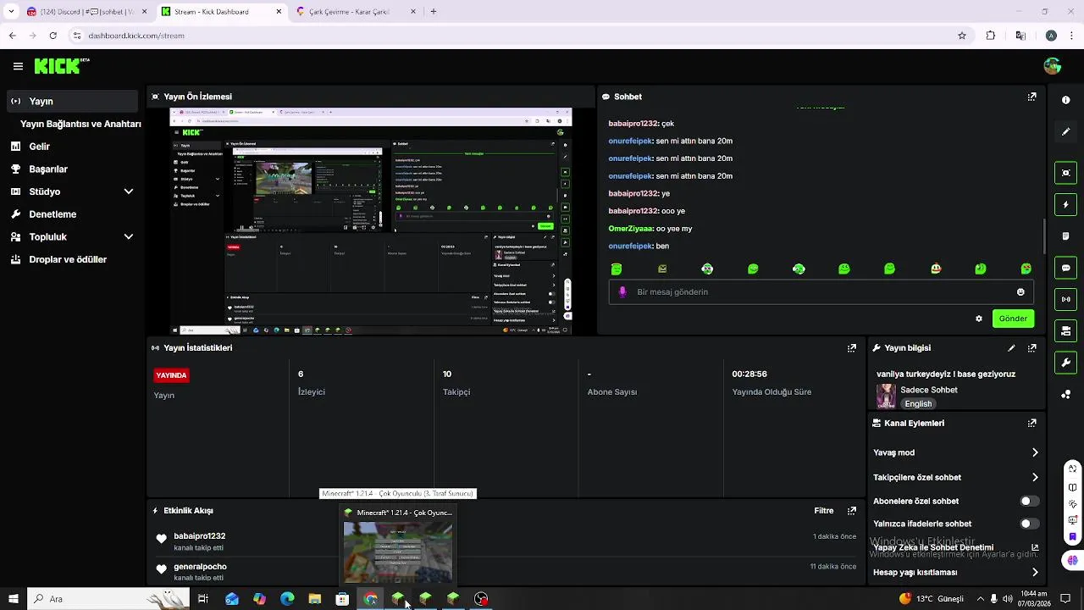The image size is (1084, 610).
Task: Click the channel actions icon in right sidebar
Action: point(1065,330)
